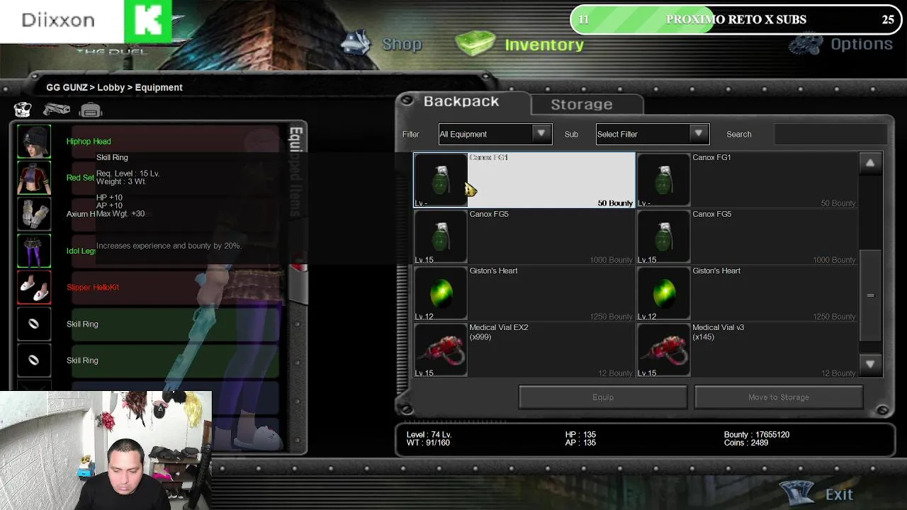
Task: Click the green Inventory chest icon
Action: tap(475, 44)
